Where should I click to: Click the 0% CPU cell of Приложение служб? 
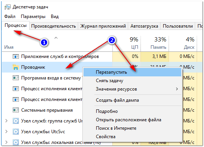pyautogui.click(x=127, y=56)
